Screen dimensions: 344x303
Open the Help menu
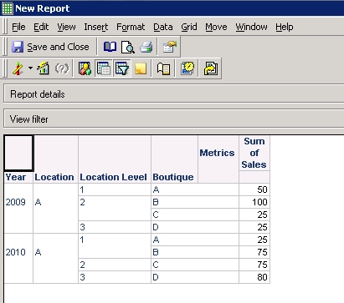point(285,27)
